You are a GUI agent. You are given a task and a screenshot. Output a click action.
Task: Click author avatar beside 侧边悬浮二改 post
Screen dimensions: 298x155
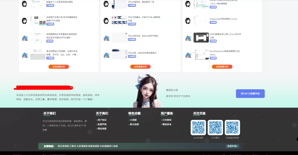pos(106,4)
